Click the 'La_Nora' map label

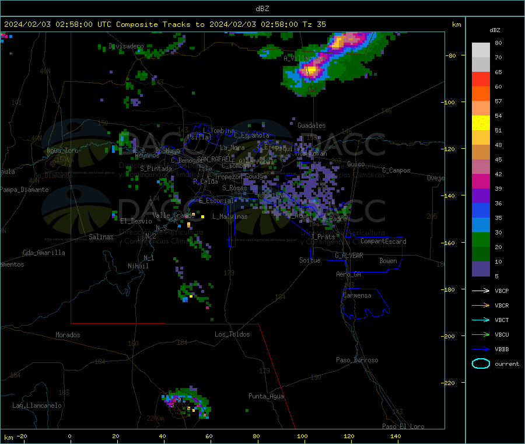pos(232,148)
